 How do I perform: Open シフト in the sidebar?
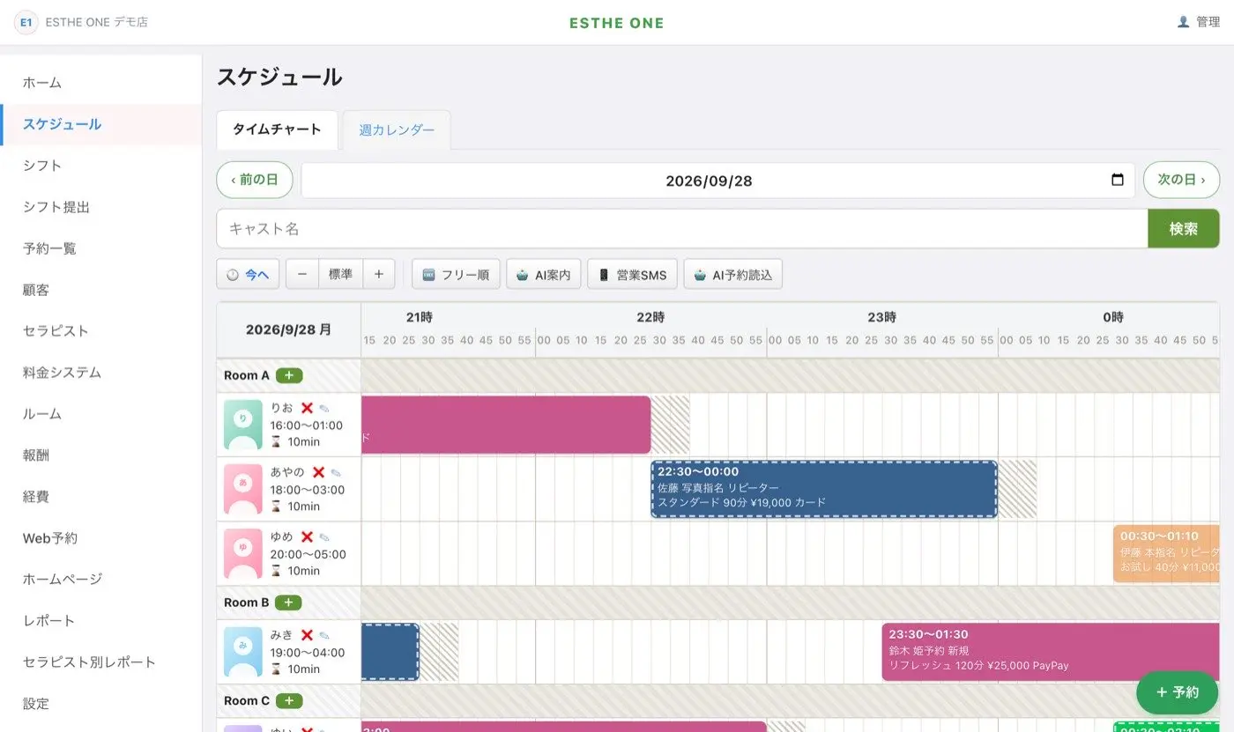pyautogui.click(x=101, y=166)
